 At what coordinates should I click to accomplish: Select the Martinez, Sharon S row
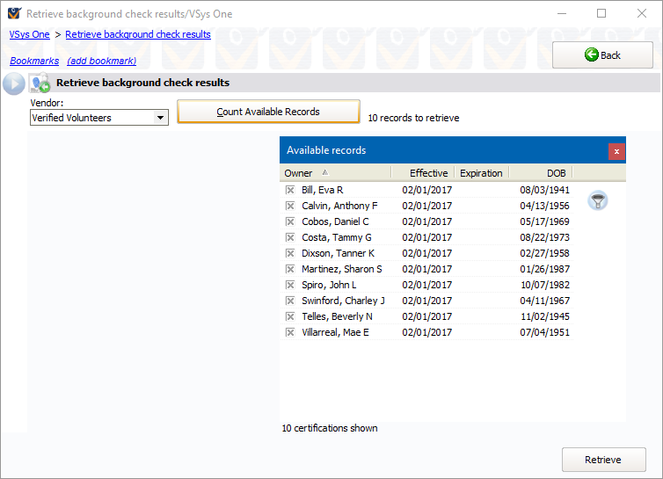(342, 269)
